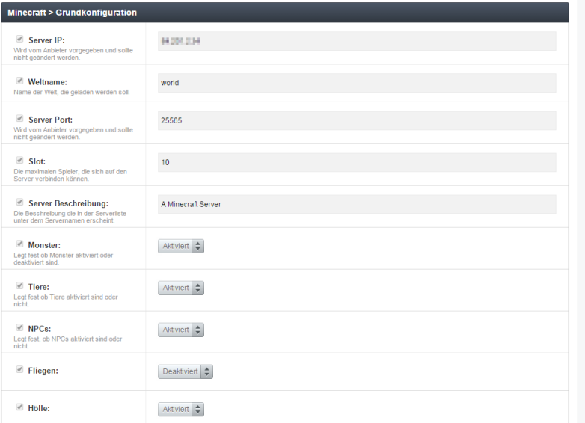Click the Slot field showing 10
Viewport: 585px width, 423px height.
pos(357,162)
